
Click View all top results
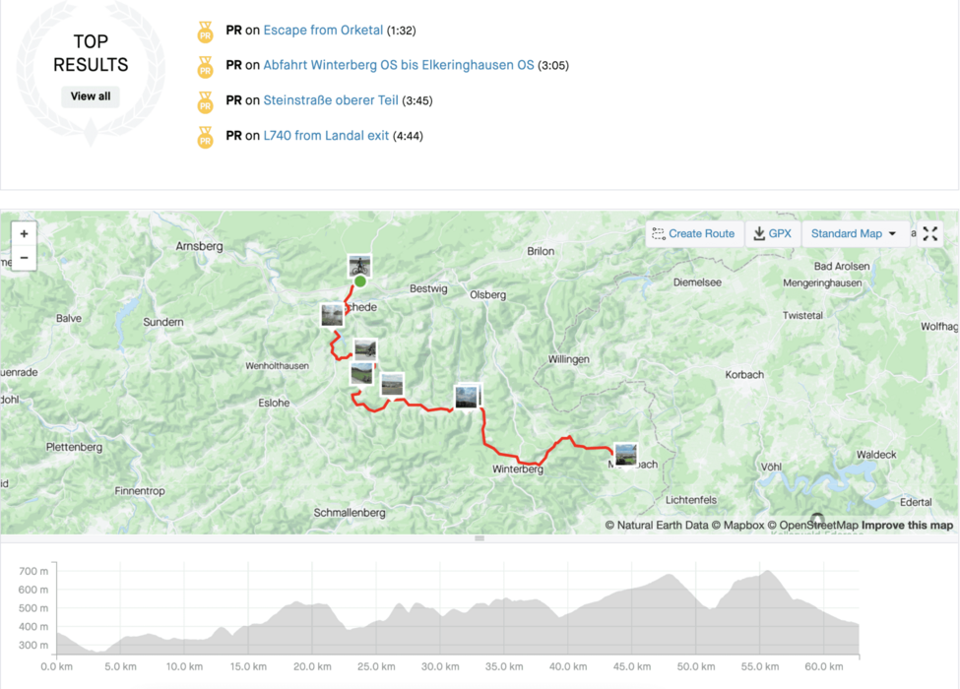91,96
